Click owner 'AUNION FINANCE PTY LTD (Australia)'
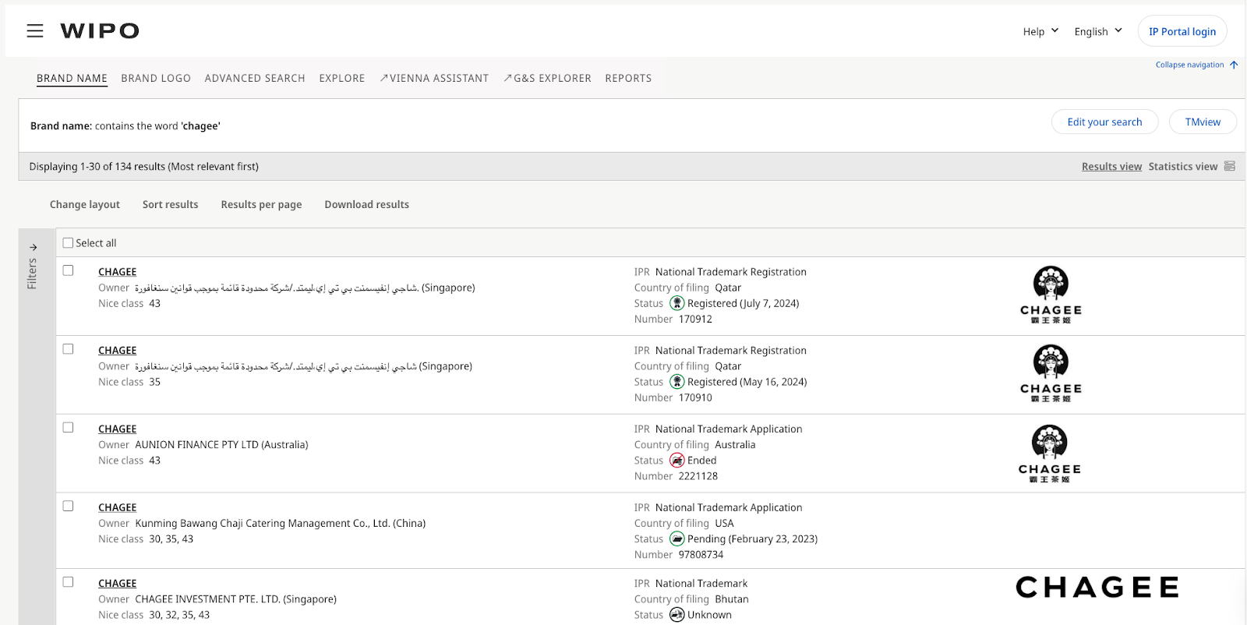The image size is (1247, 625). click(x=221, y=444)
